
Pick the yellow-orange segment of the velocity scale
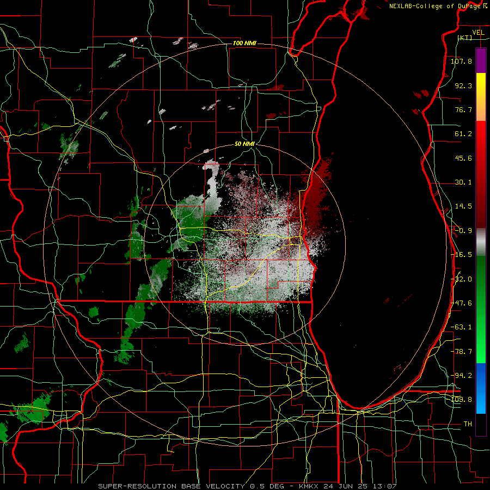coord(481,97)
